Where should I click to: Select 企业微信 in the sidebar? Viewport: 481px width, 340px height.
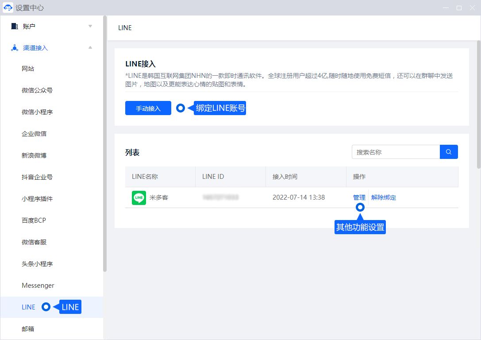pyautogui.click(x=34, y=134)
